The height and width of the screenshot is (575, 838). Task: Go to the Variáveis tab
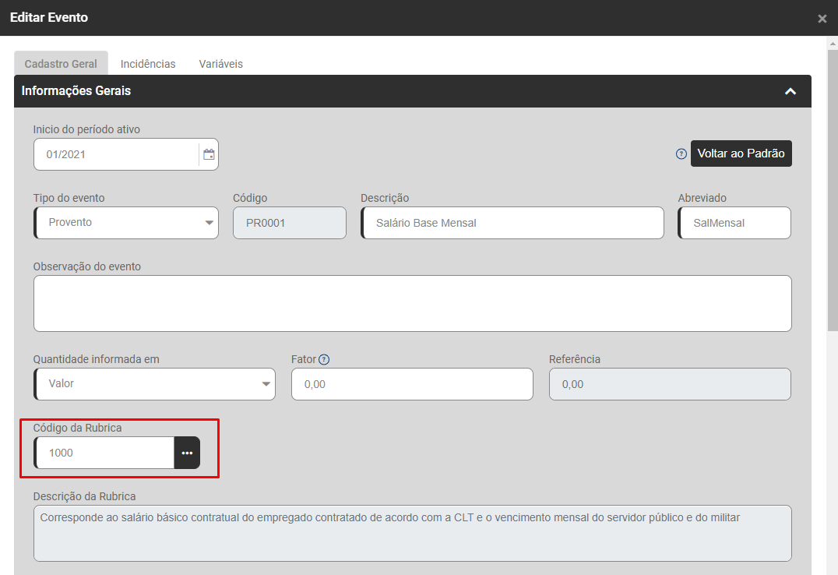pyautogui.click(x=220, y=64)
